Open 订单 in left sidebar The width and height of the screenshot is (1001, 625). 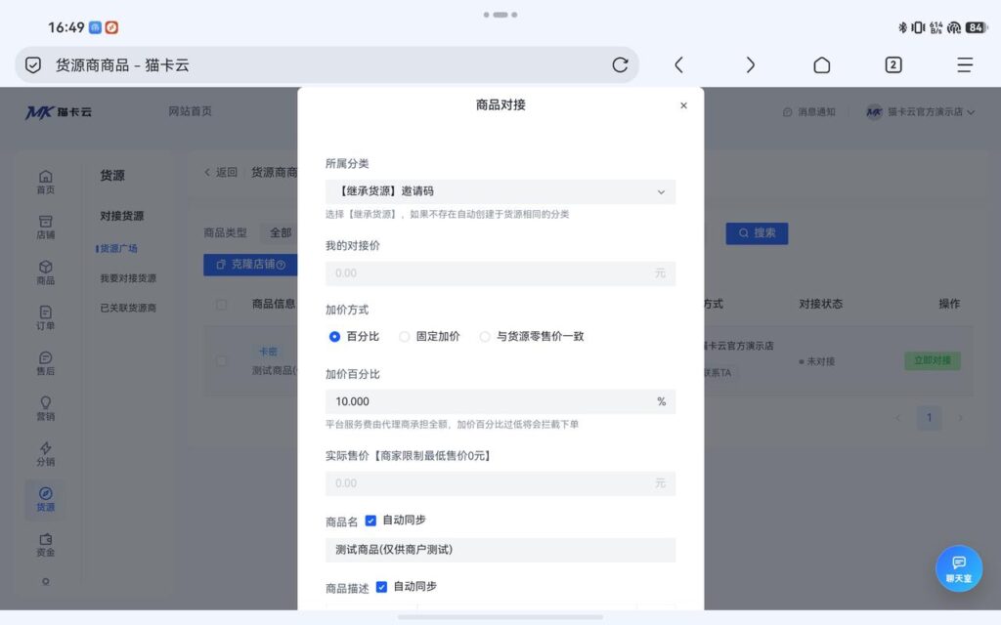(45, 317)
